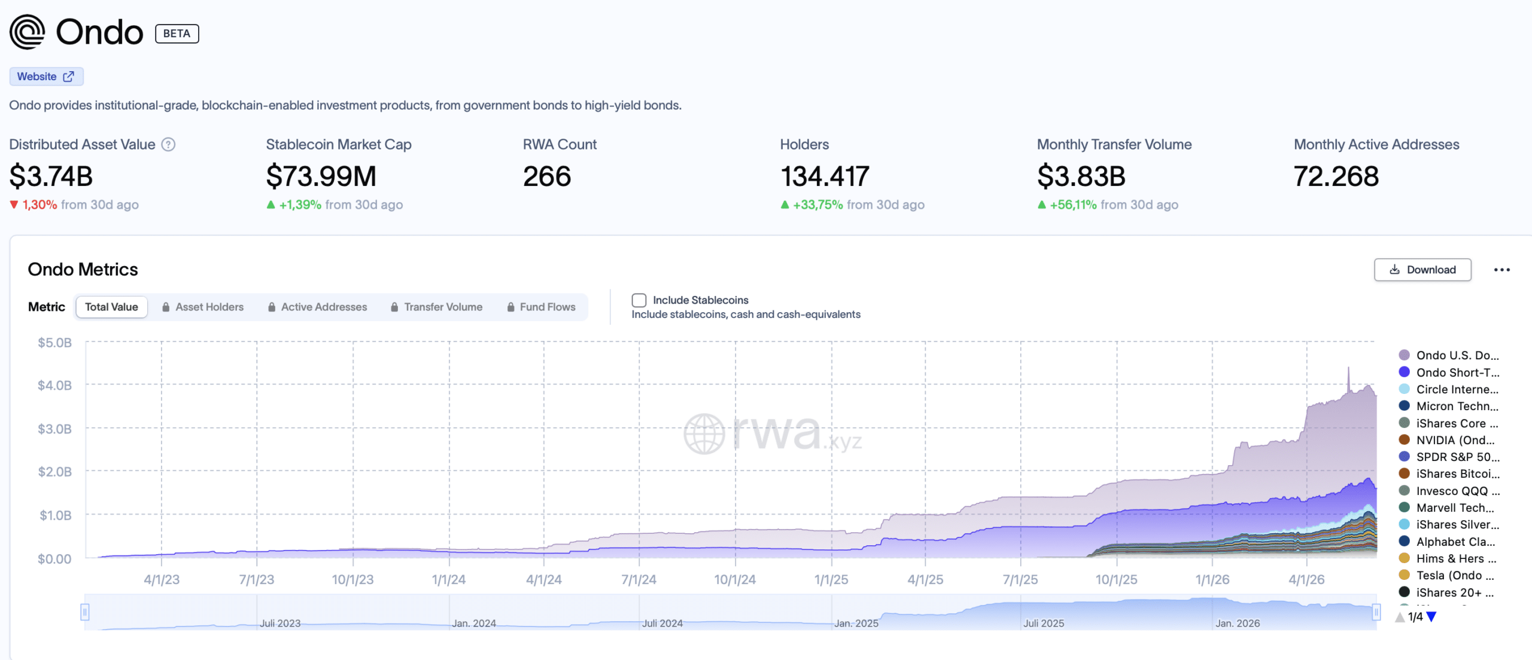Click the Holders value 134.417

coord(825,176)
